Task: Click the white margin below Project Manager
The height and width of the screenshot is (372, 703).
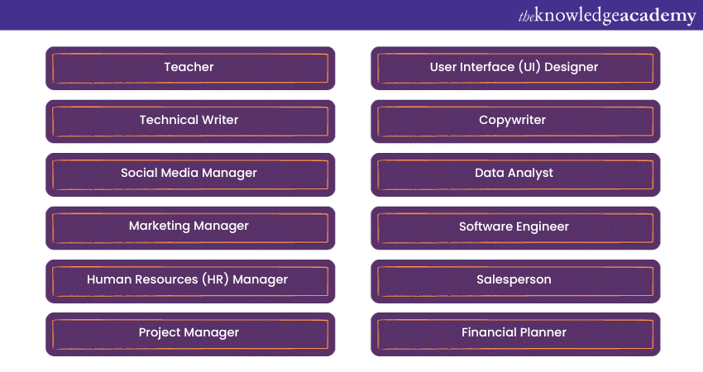Action: (x=189, y=364)
